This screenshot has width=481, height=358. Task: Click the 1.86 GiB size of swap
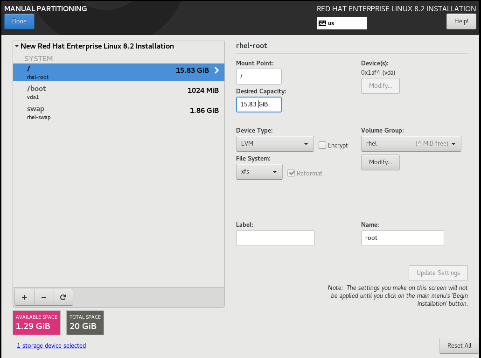tap(204, 111)
